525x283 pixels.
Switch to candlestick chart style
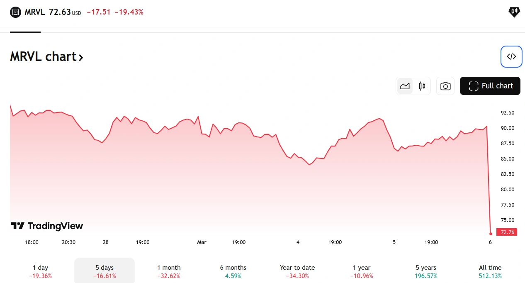(x=422, y=86)
